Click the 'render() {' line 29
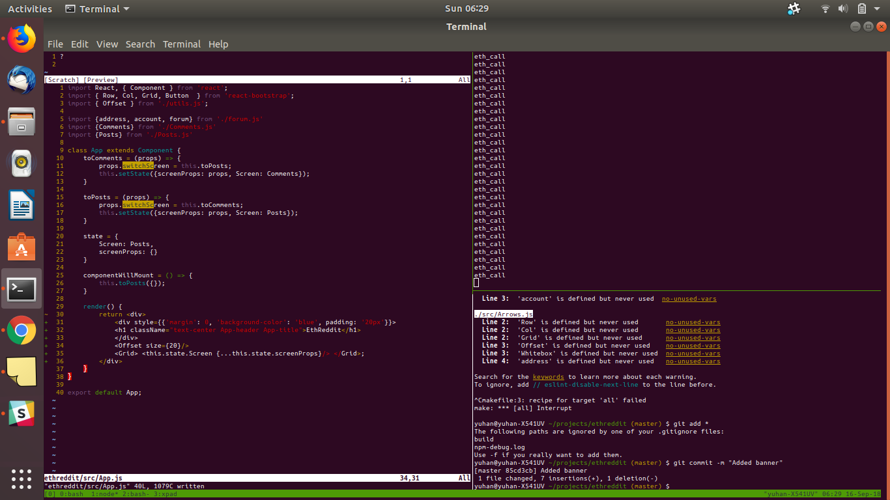 pos(103,307)
